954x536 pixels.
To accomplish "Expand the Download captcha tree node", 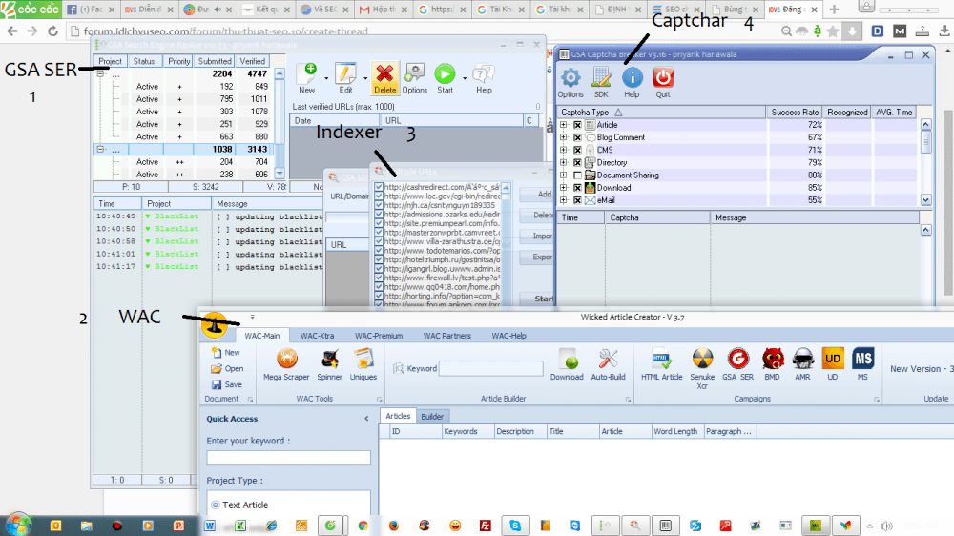I will tap(564, 187).
